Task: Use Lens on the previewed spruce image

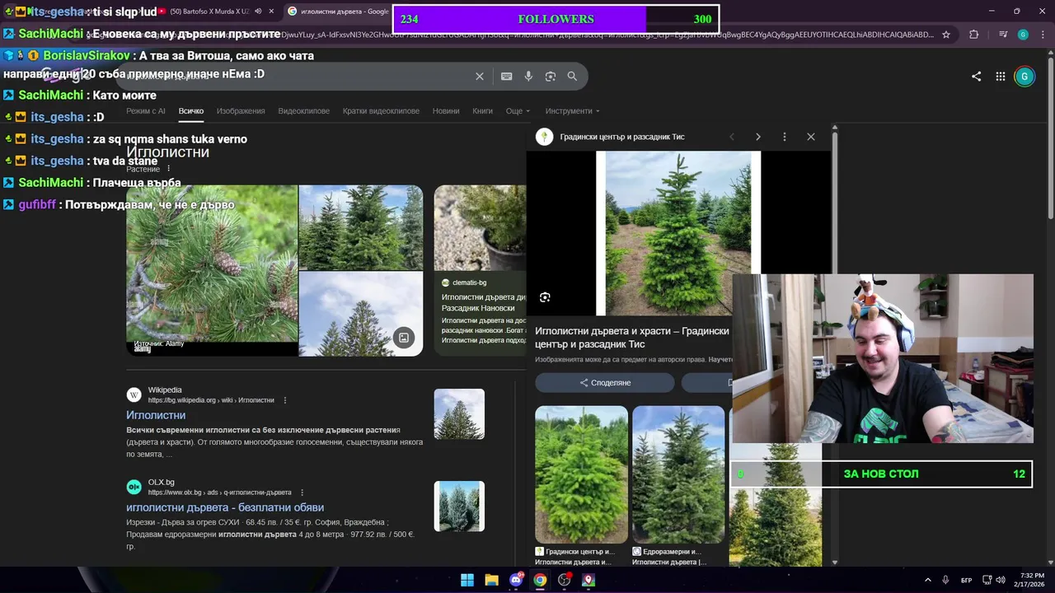Action: pyautogui.click(x=545, y=297)
